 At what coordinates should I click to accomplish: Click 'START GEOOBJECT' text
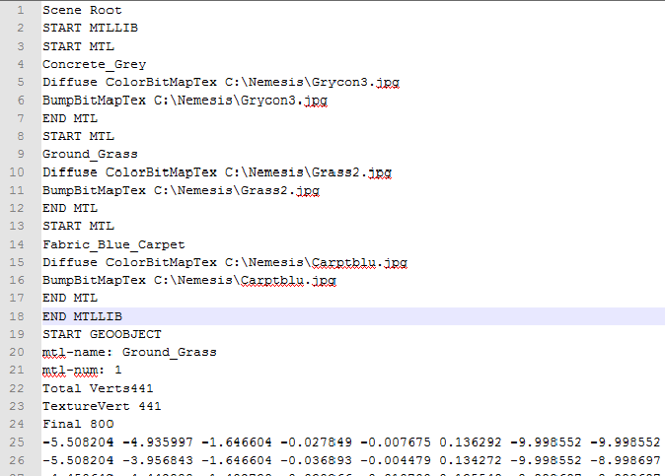pyautogui.click(x=102, y=334)
